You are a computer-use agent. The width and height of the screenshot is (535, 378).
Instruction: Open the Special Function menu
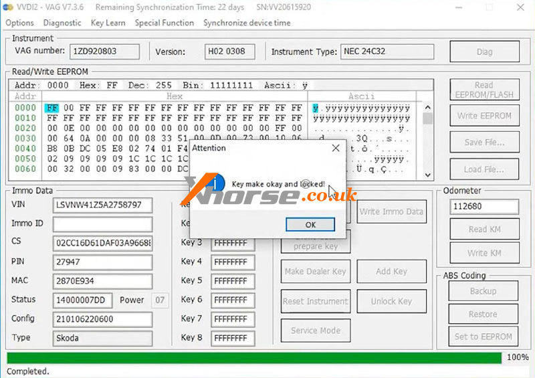click(164, 23)
